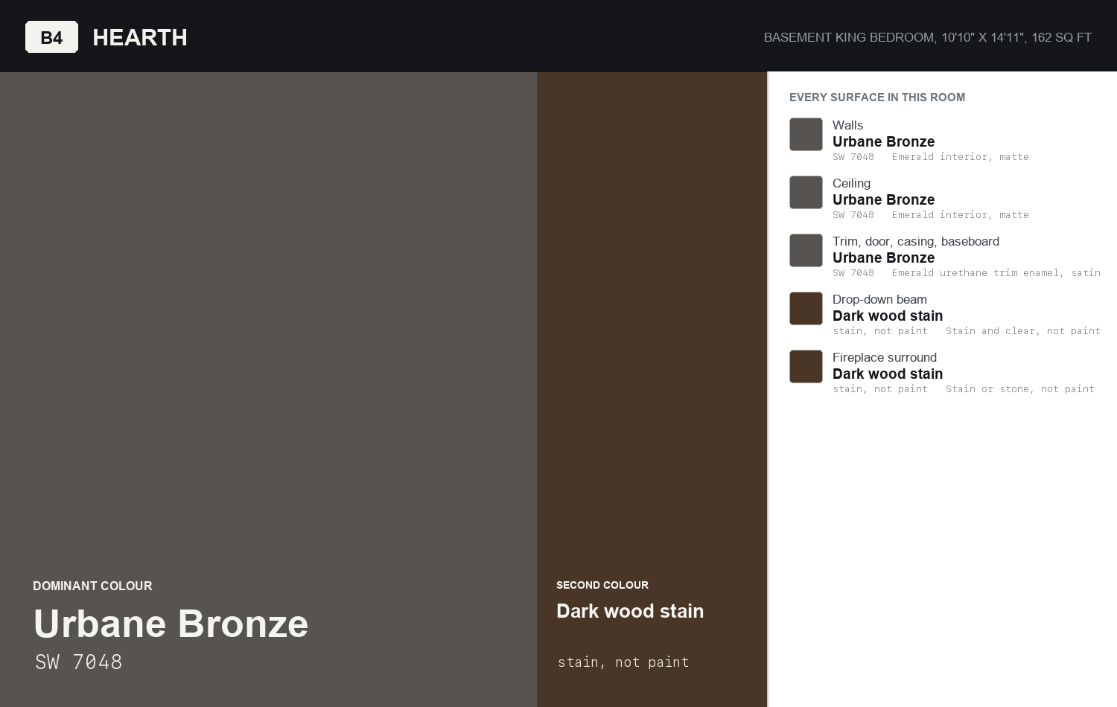The width and height of the screenshot is (1117, 707).
Task: Click the Fireplace surround label
Action: 885,357
